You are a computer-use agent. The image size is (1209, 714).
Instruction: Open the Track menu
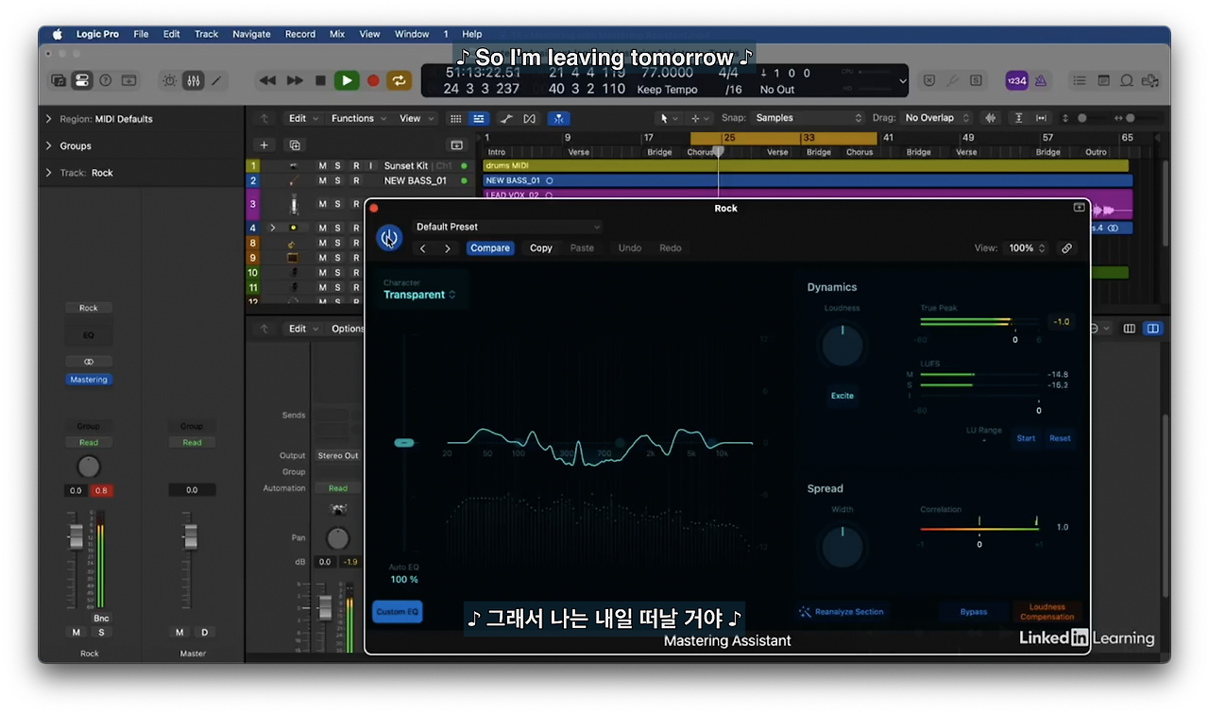pyautogui.click(x=206, y=34)
